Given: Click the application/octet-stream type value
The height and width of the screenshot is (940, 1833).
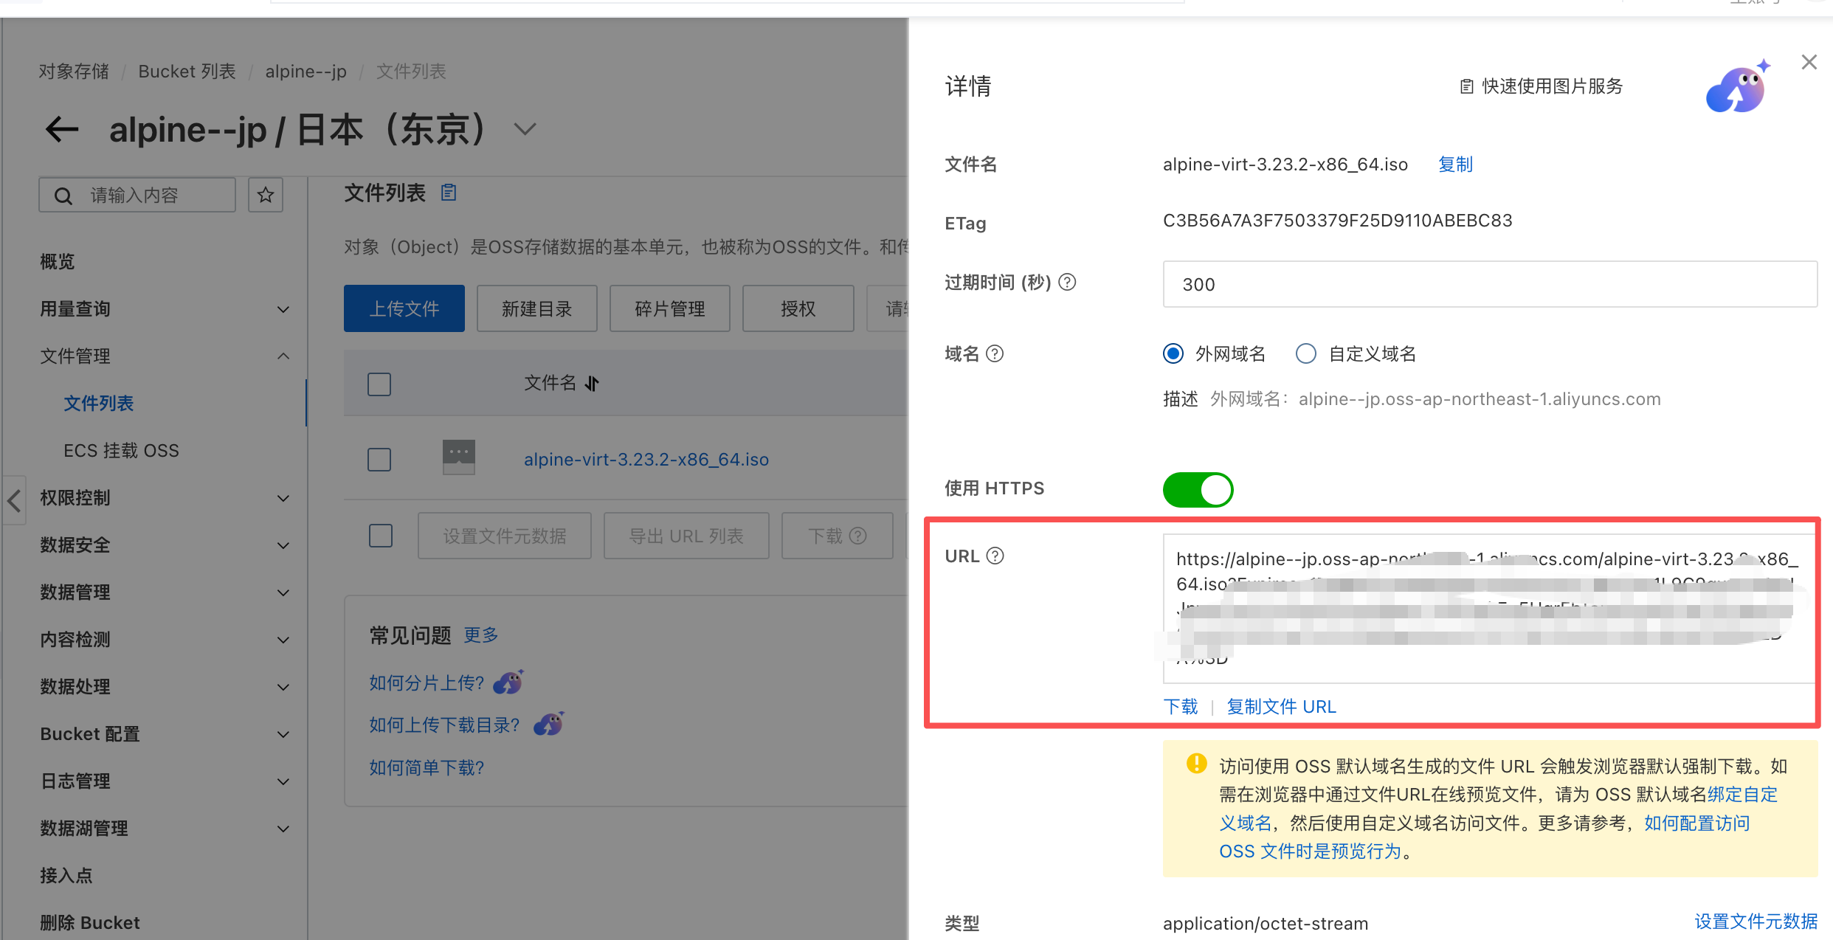Looking at the screenshot, I should 1266,923.
